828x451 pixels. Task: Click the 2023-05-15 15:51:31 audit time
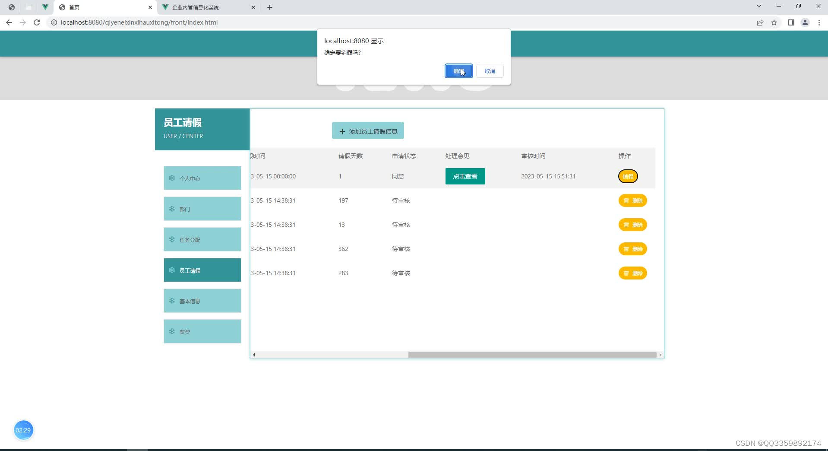[x=548, y=176]
